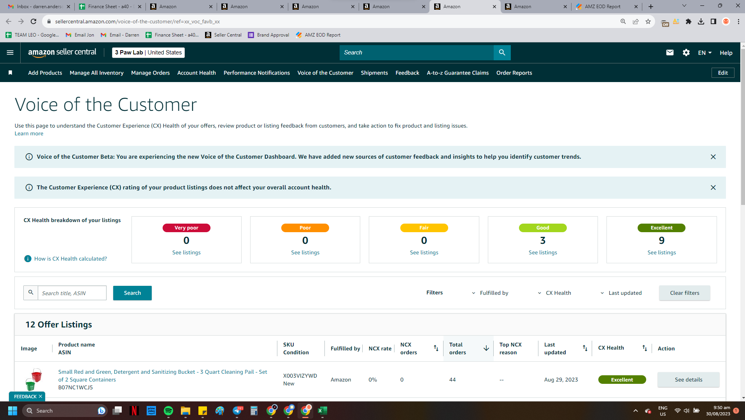Expand the Last updated filter dropdown

(621, 293)
